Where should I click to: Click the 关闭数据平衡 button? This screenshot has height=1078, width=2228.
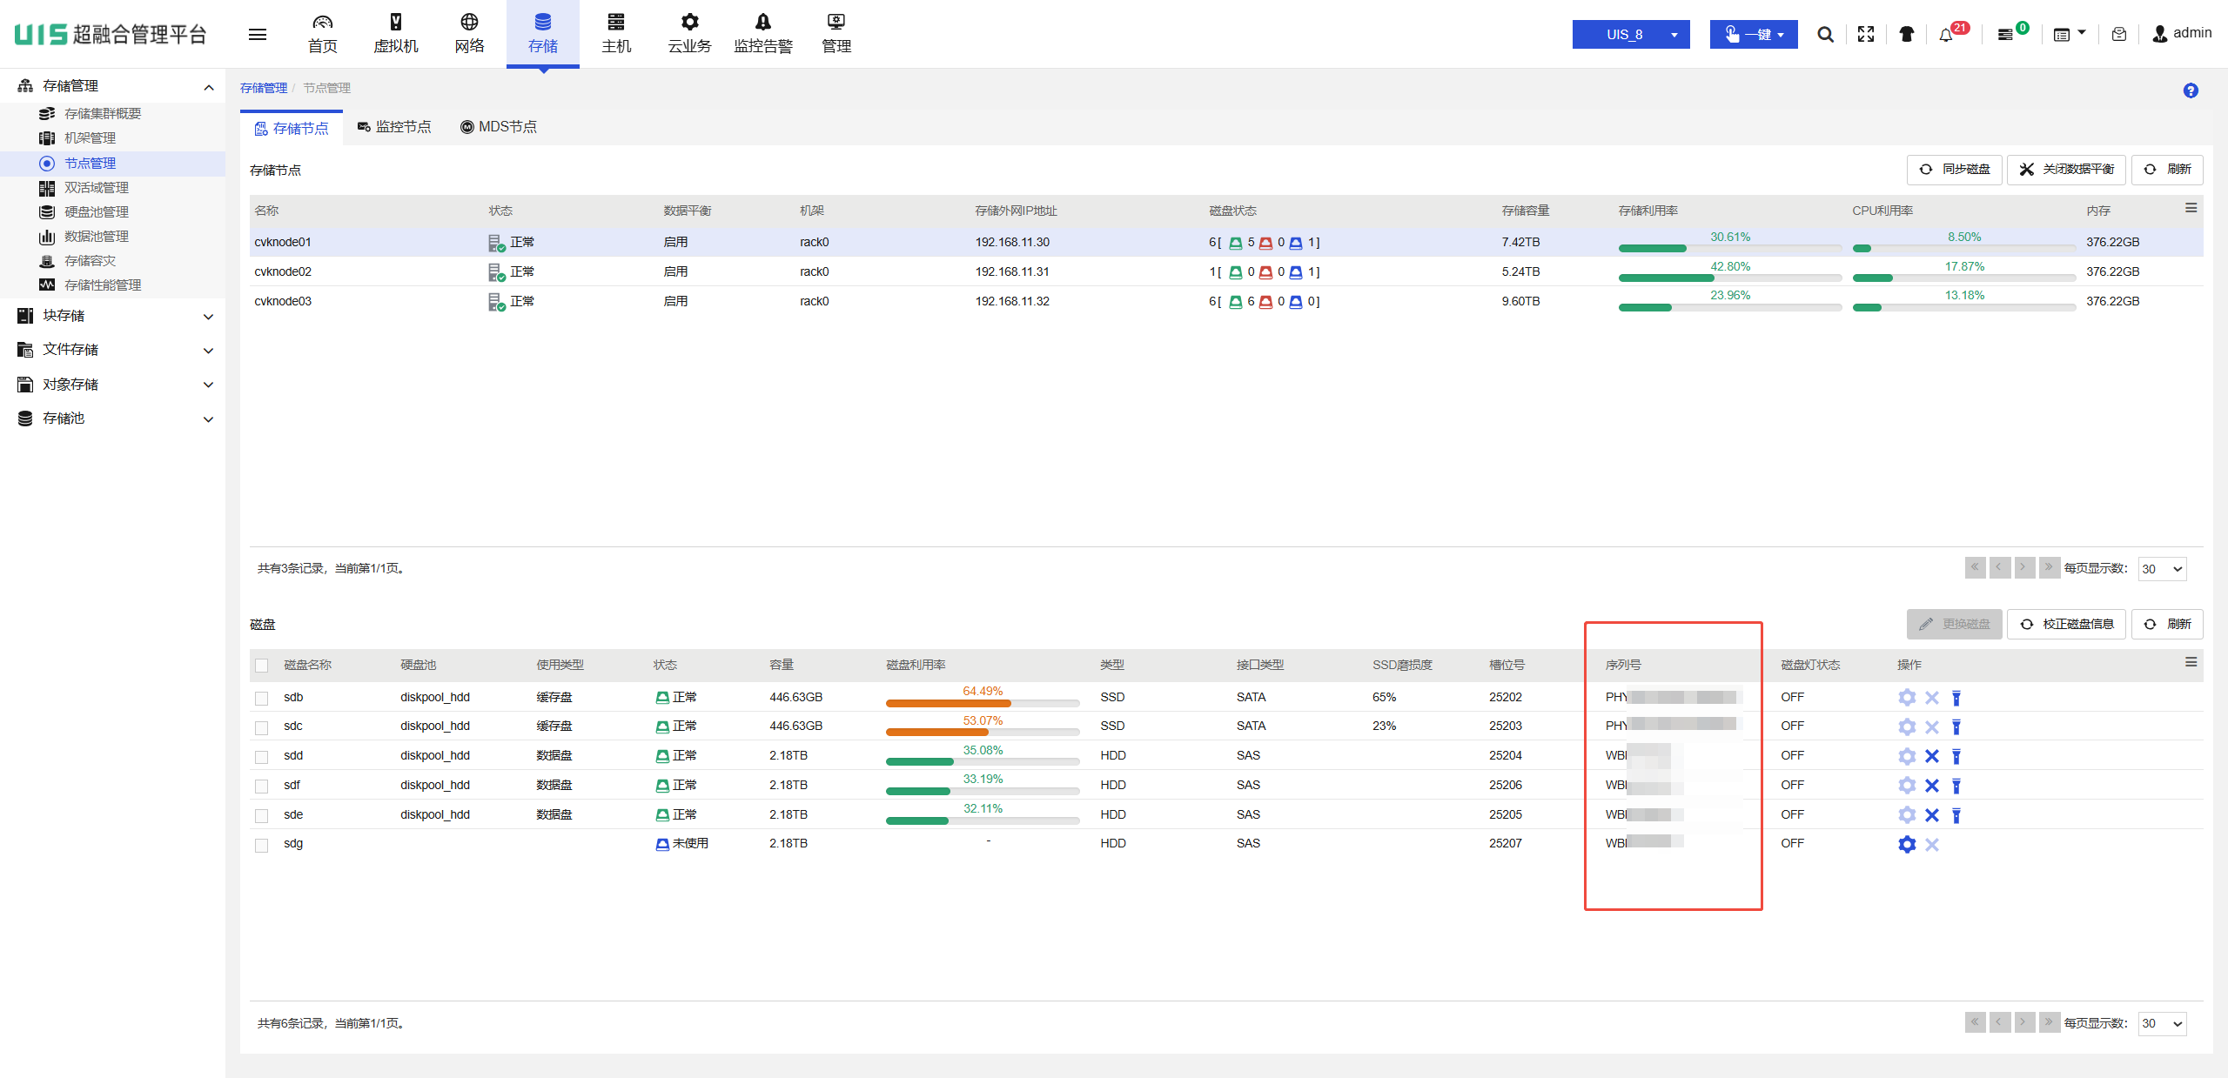pyautogui.click(x=2067, y=170)
